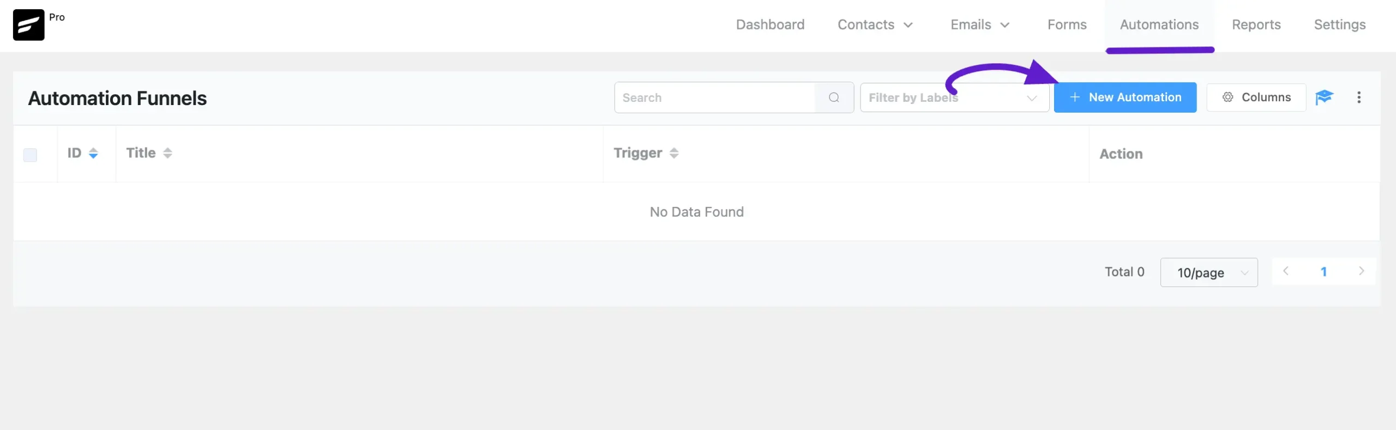Expand the Filter by Labels dropdown
Screen dimensions: 1396x430
(x=954, y=97)
